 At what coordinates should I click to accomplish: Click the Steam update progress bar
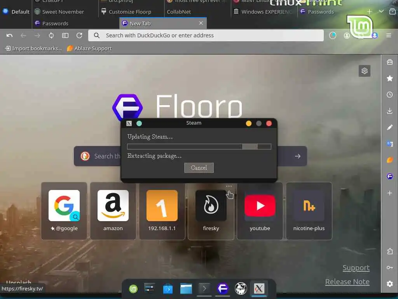199,146
